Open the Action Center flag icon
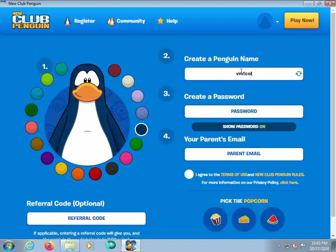 [x=303, y=246]
